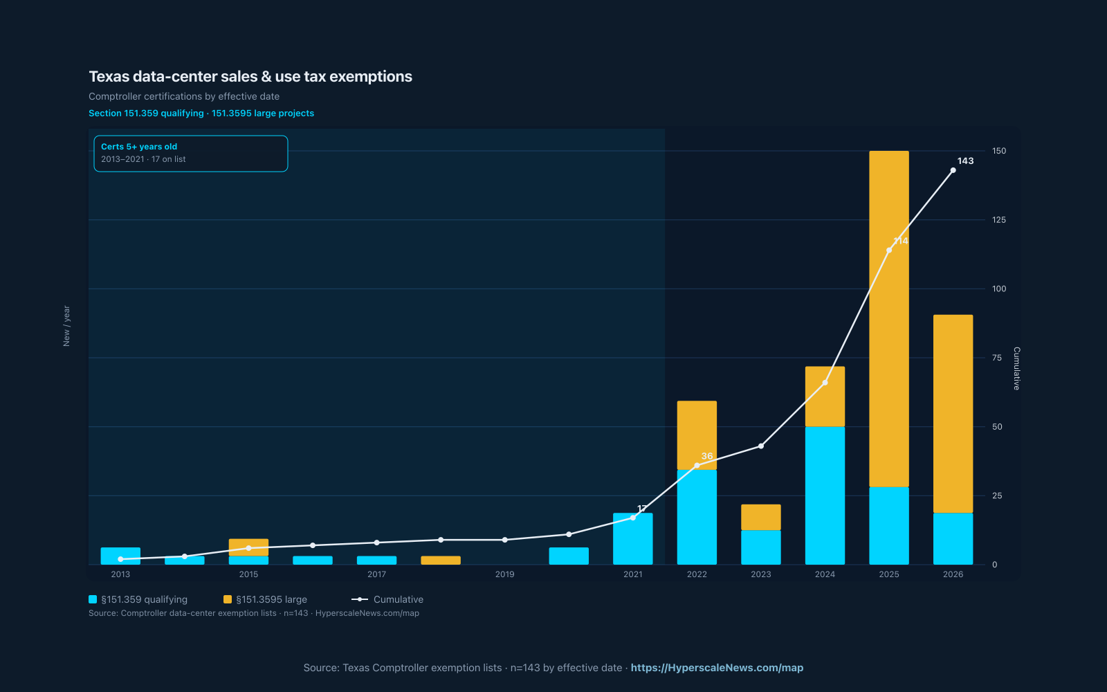The image size is (1107, 692).
Task: Click the cyan segment of the 2024 bar
Action: pyautogui.click(x=825, y=495)
